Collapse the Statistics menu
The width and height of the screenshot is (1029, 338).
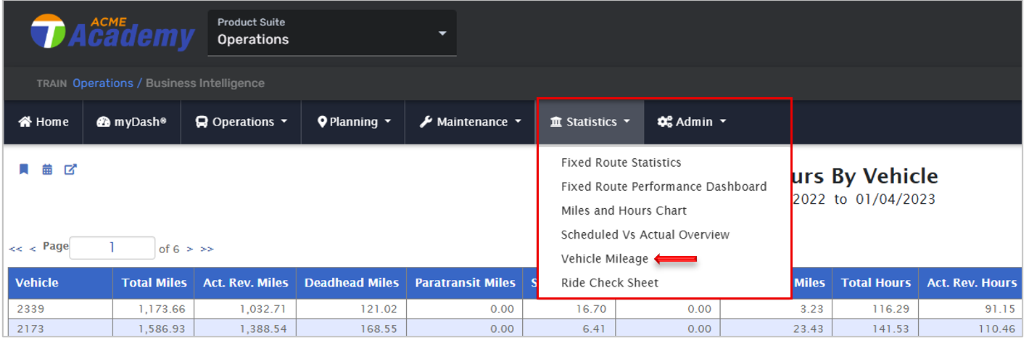[590, 122]
